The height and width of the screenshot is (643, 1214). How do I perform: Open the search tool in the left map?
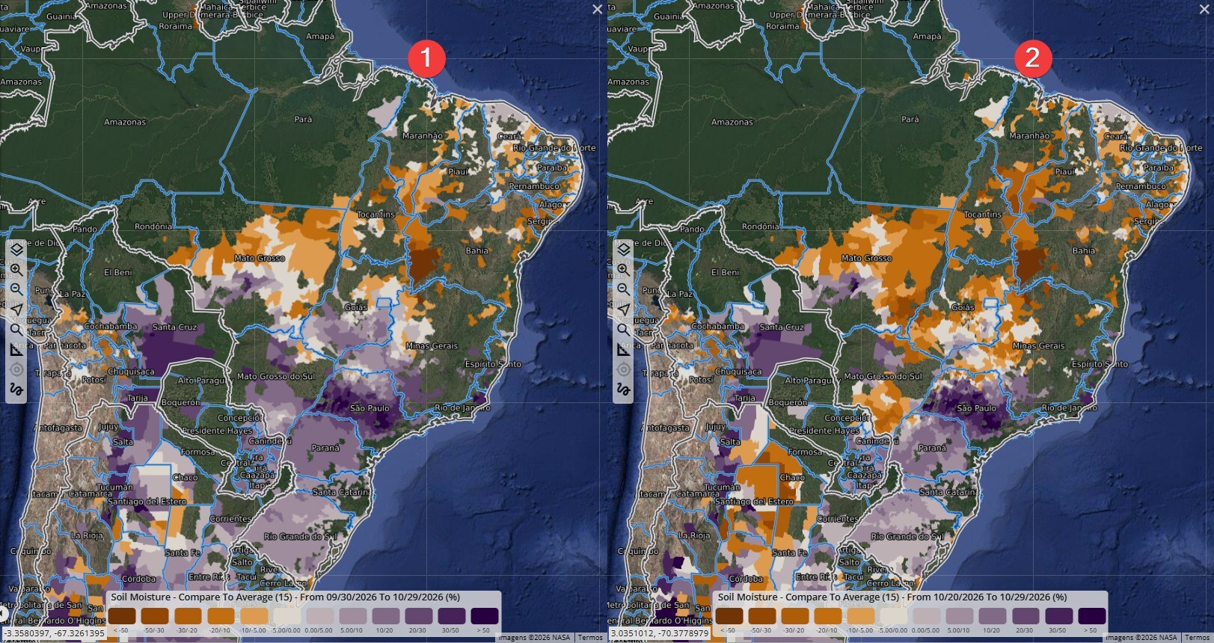pos(16,330)
